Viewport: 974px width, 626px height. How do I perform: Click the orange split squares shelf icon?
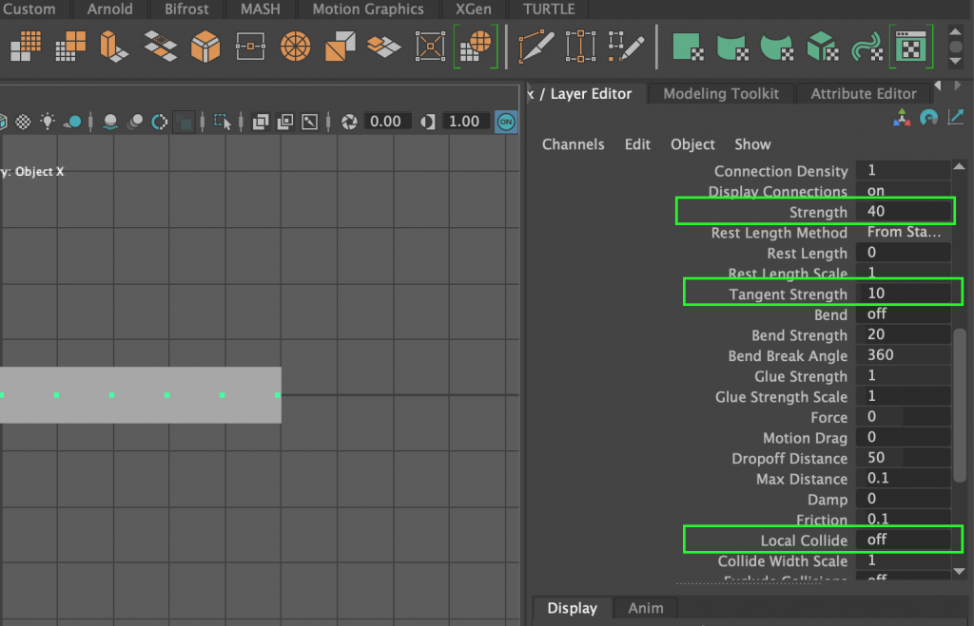tap(340, 47)
